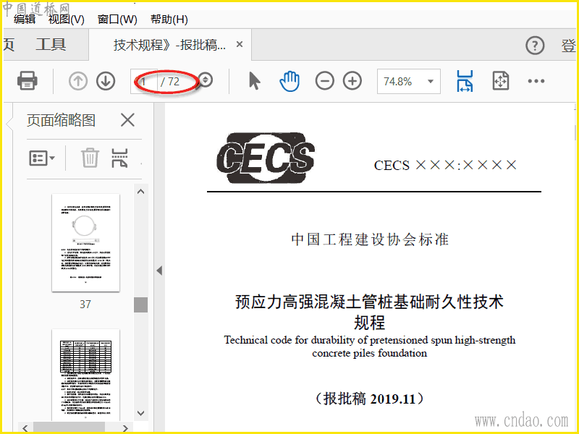The height and width of the screenshot is (434, 579).
Task: Open the Help question mark icon
Action: pos(535,46)
